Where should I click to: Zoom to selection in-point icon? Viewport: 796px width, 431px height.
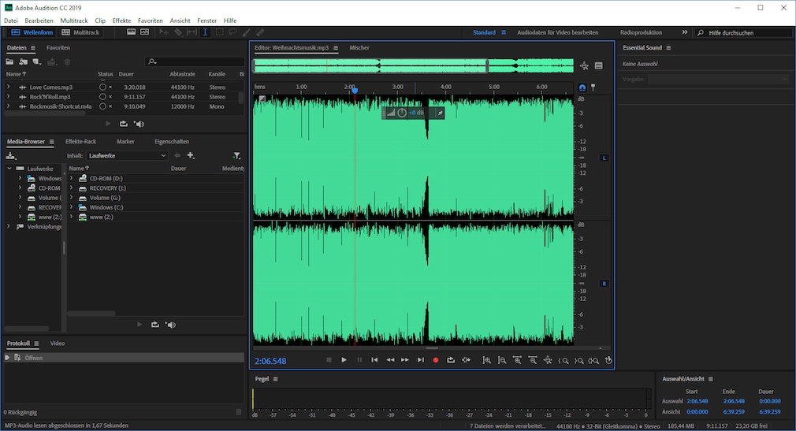click(x=563, y=360)
